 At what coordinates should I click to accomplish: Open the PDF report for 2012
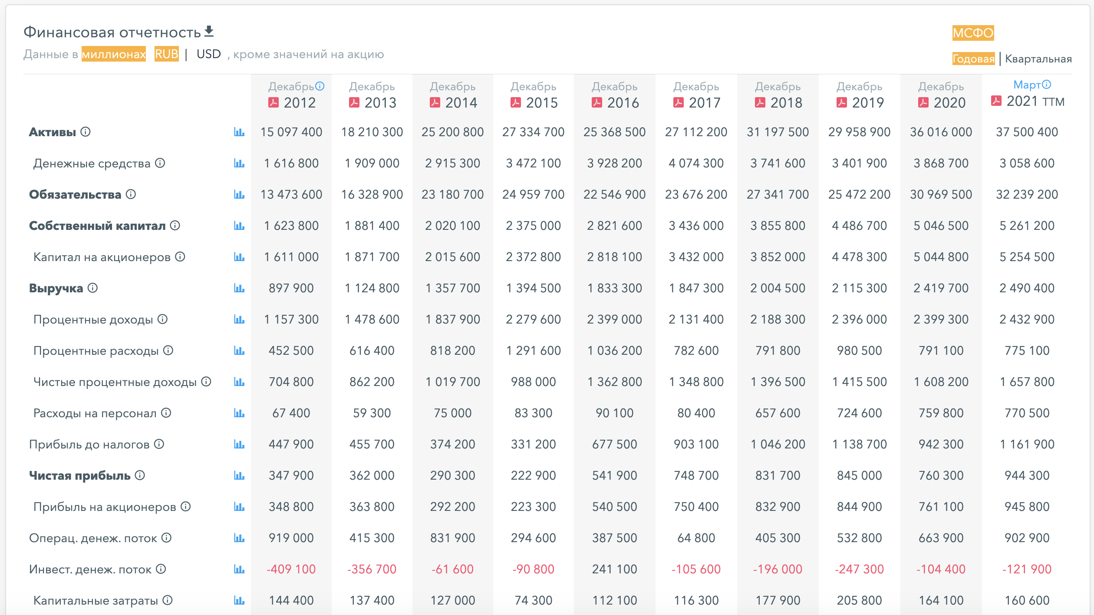click(x=273, y=102)
